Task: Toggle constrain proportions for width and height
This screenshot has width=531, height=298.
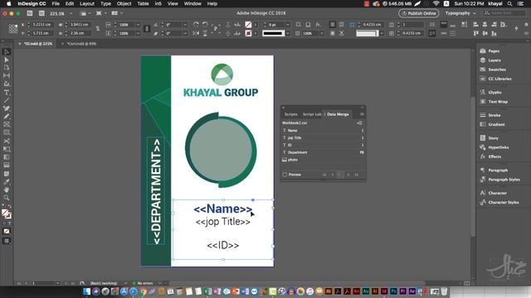Action: click(98, 29)
